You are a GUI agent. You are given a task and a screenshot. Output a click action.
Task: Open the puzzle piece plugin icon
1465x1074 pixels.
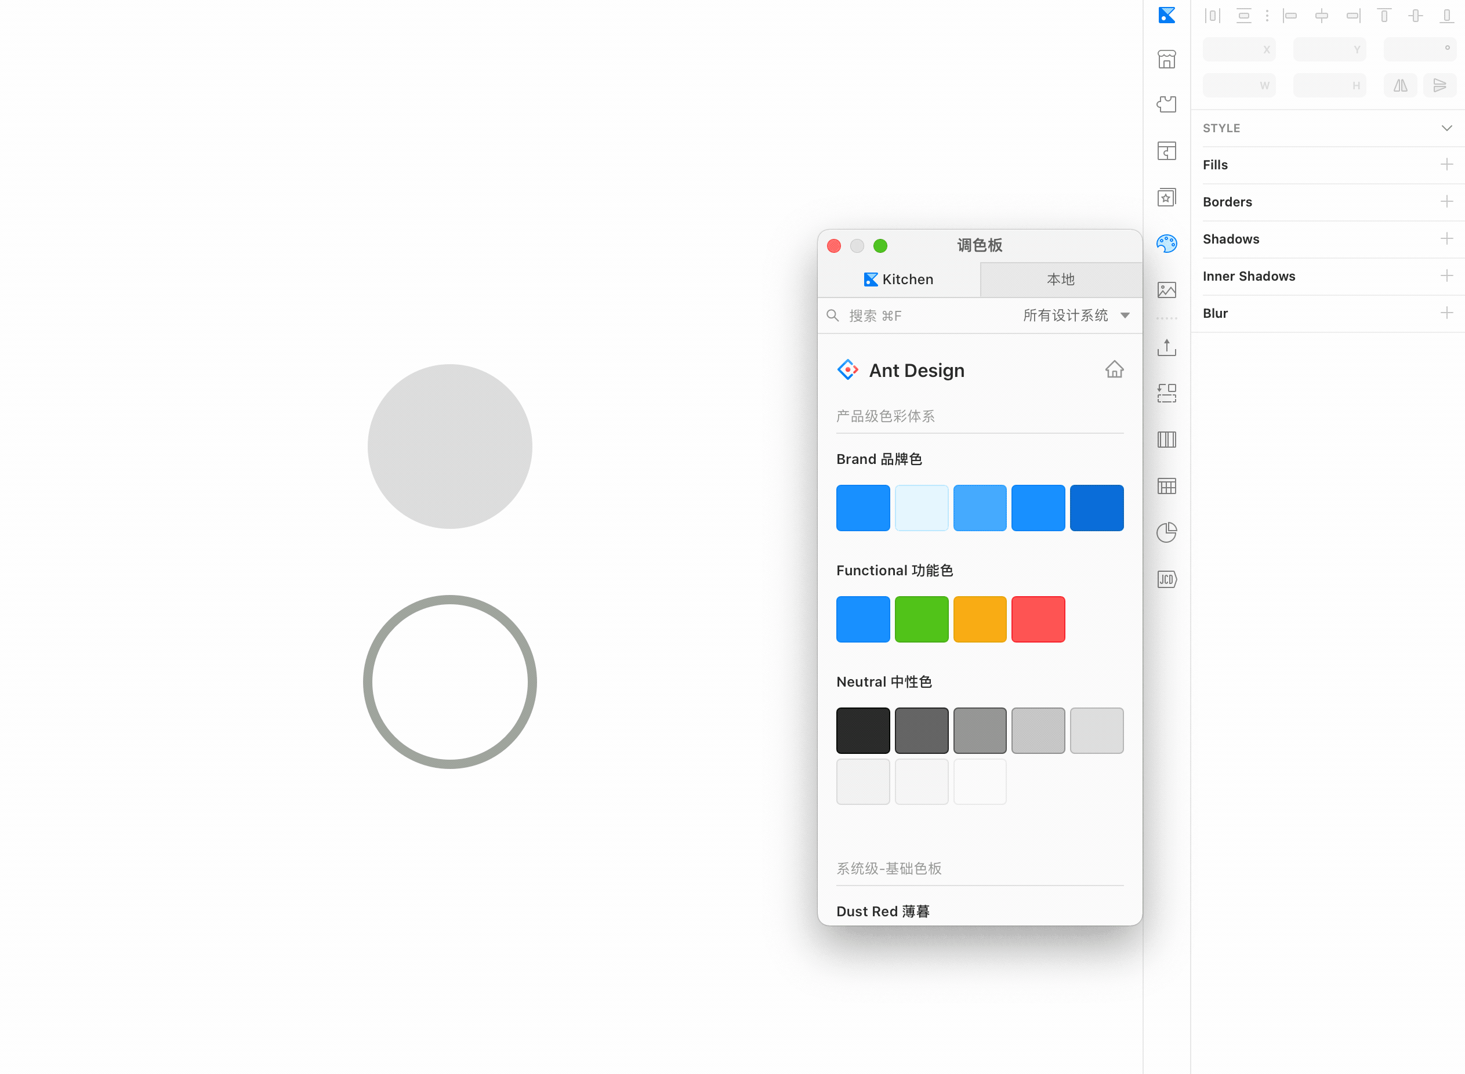click(1166, 104)
